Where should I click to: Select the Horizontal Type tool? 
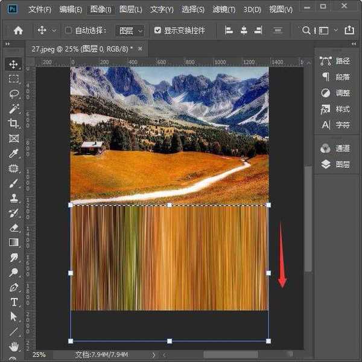pyautogui.click(x=13, y=302)
